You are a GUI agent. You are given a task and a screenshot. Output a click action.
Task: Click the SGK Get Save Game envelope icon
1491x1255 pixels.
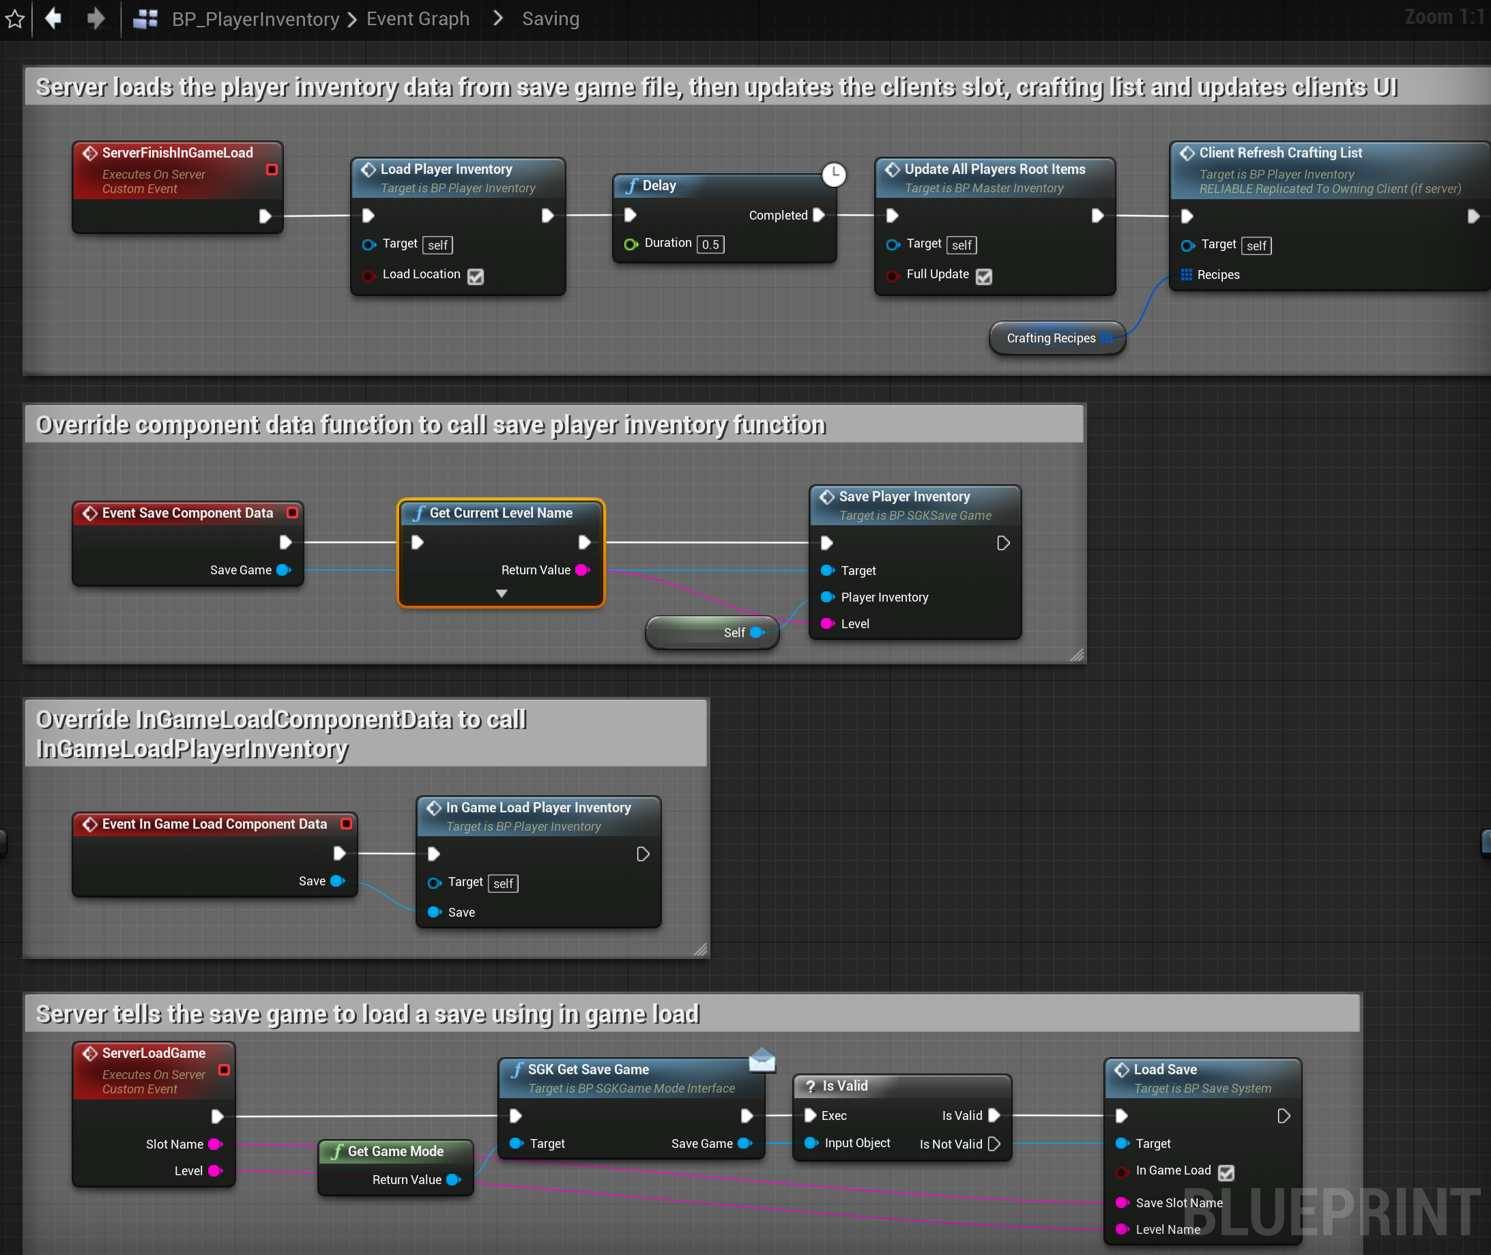point(762,1060)
